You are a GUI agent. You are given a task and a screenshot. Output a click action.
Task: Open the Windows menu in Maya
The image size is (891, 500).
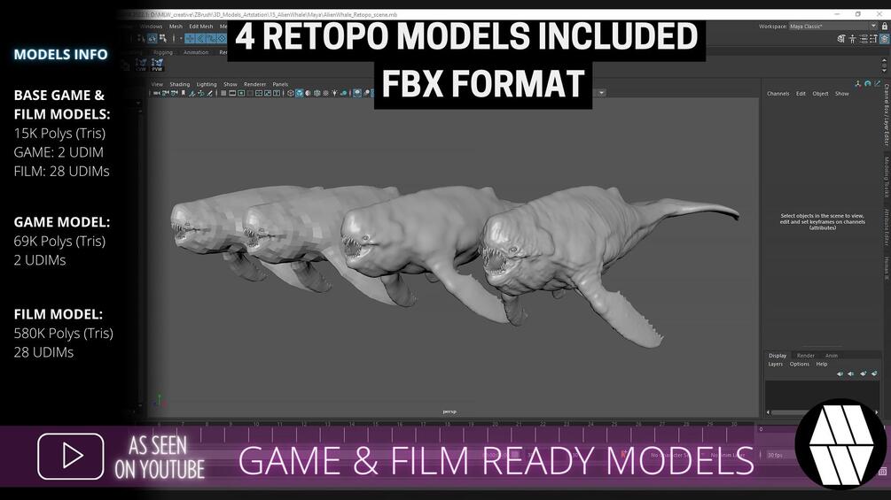(151, 27)
